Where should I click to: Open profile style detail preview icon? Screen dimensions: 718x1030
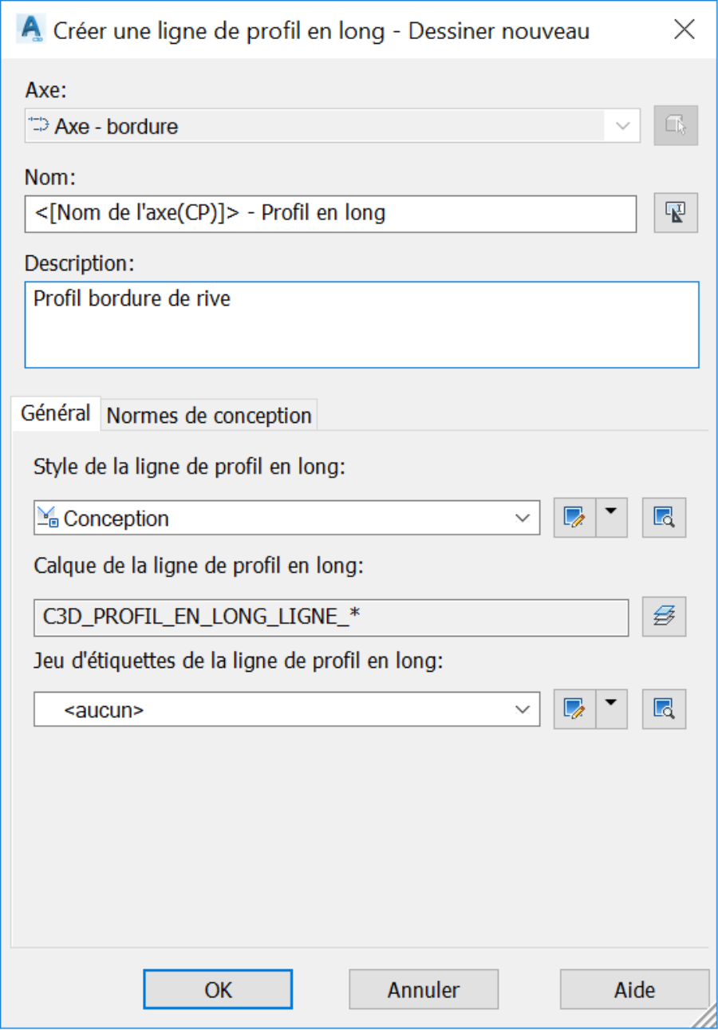pos(664,519)
